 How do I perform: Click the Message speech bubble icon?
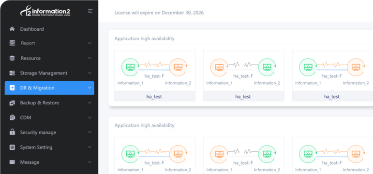point(12,162)
